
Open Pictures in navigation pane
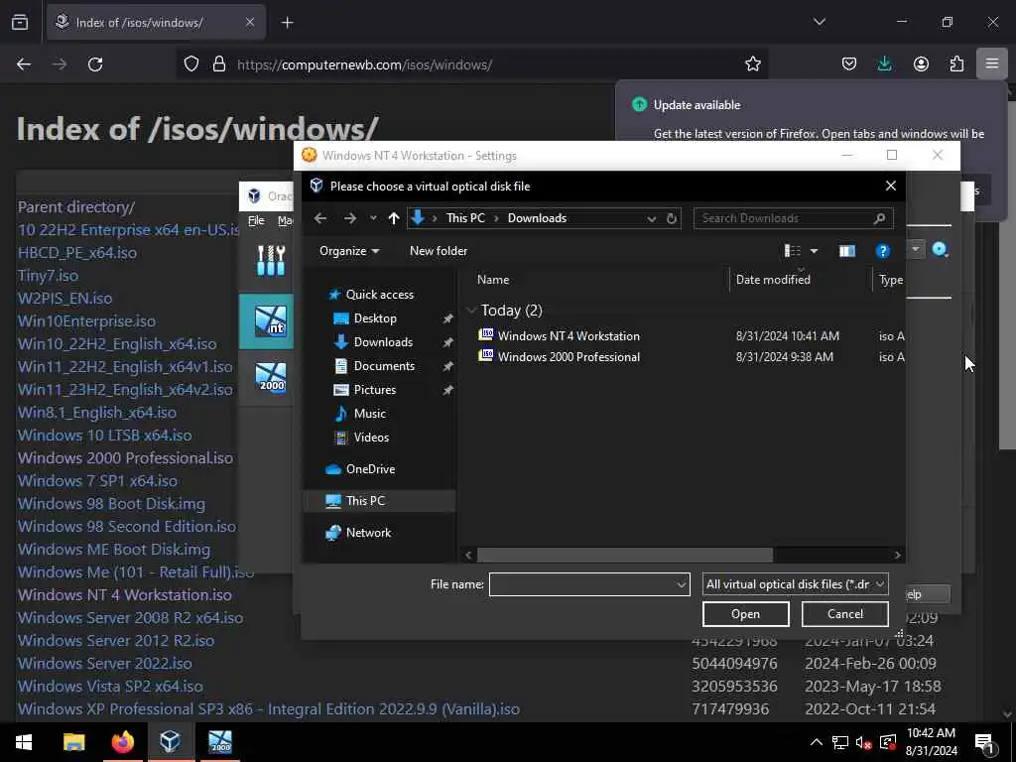point(374,389)
